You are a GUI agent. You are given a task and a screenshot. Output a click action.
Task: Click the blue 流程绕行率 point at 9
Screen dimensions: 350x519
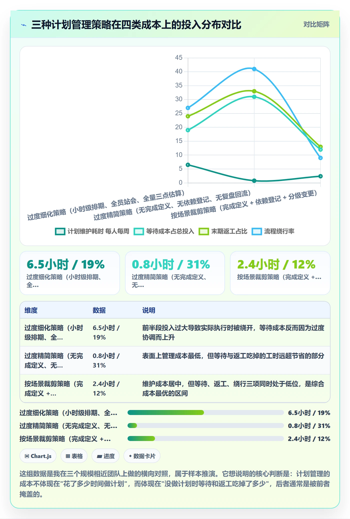coord(320,158)
